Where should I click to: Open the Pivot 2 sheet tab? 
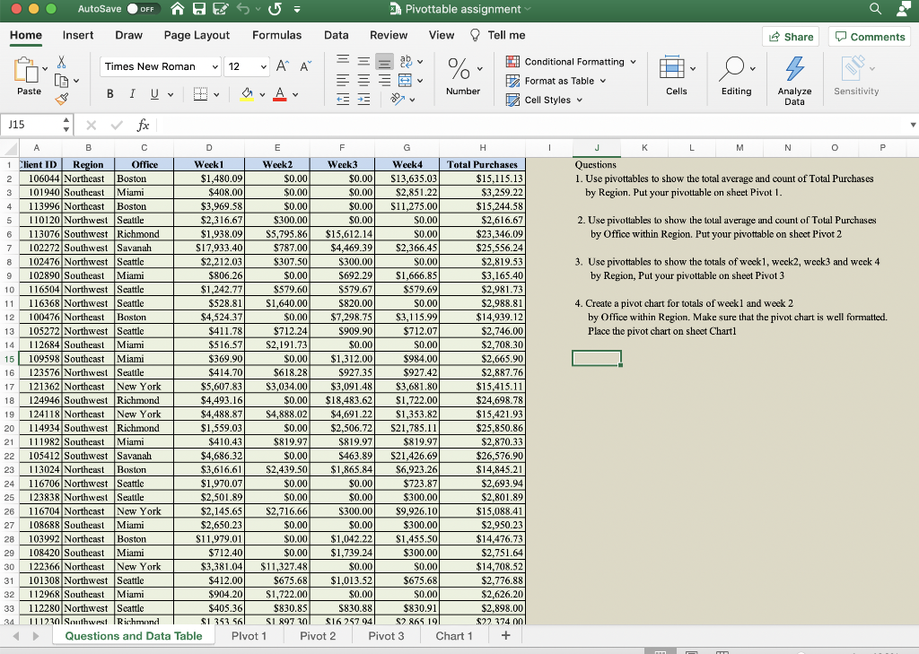pos(317,635)
